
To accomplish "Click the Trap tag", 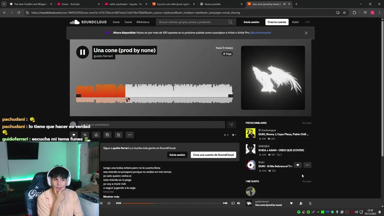I will 227,54.
